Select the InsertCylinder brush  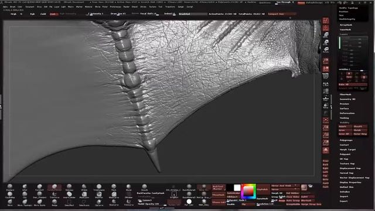click(69, 195)
